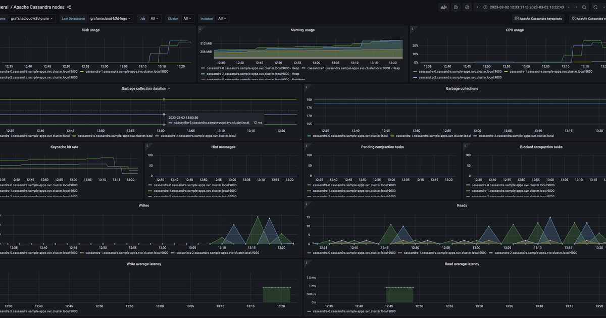Click the Hint messages panel title
606x318 pixels.
(x=223, y=147)
